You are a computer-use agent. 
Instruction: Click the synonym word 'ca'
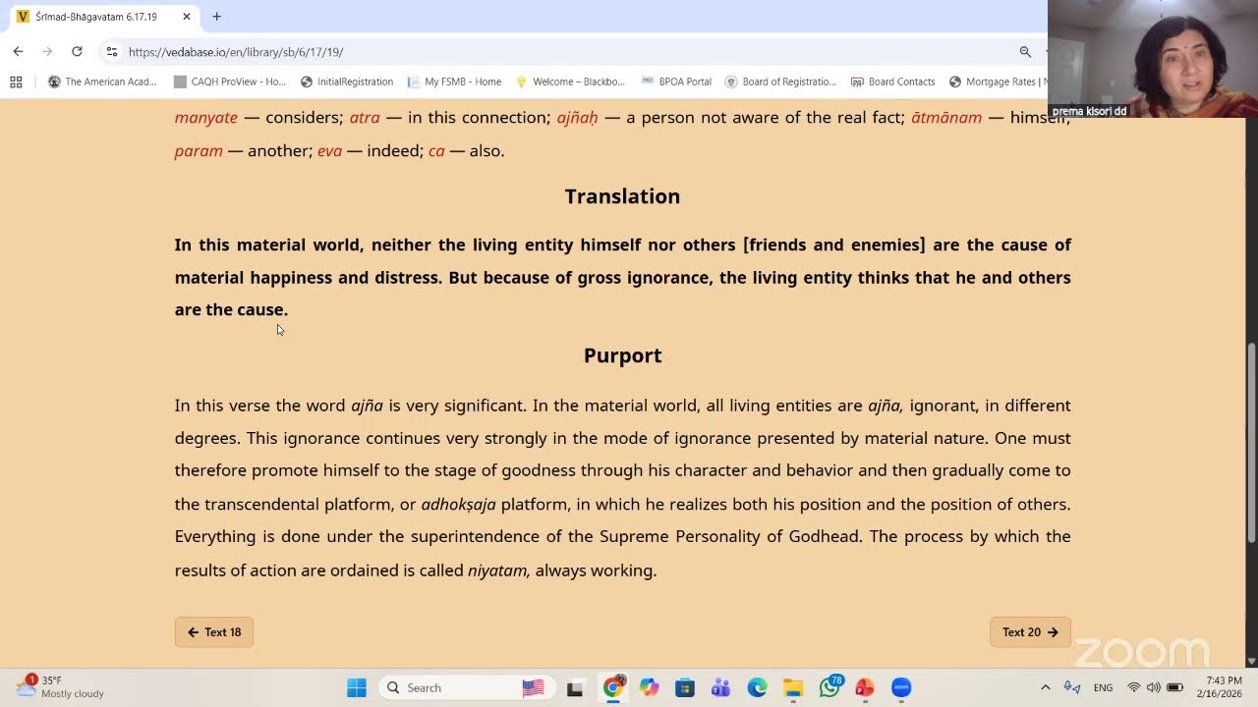[436, 151]
